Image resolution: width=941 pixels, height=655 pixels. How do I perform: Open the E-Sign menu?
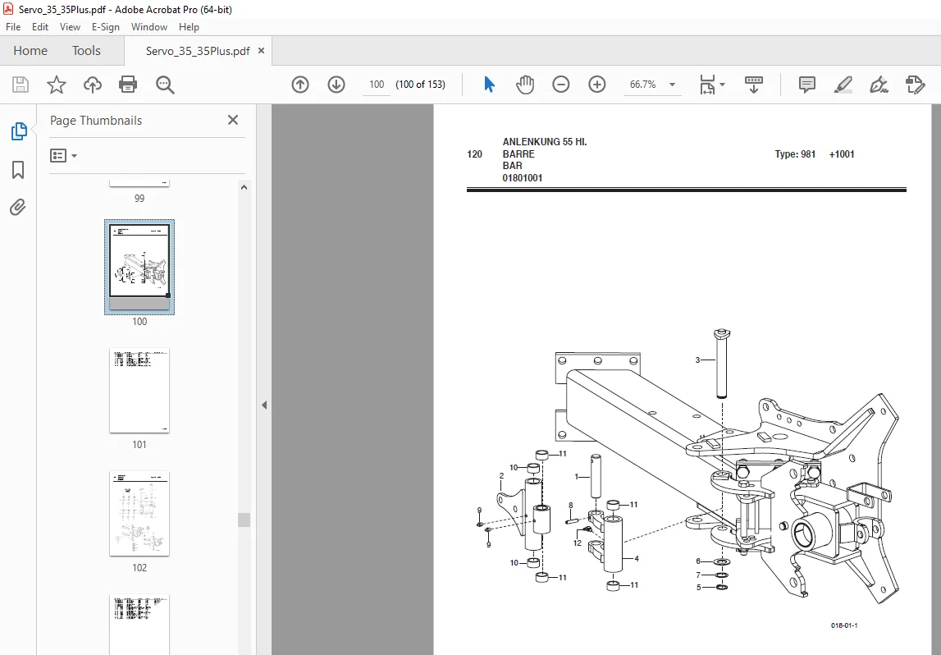(x=106, y=27)
